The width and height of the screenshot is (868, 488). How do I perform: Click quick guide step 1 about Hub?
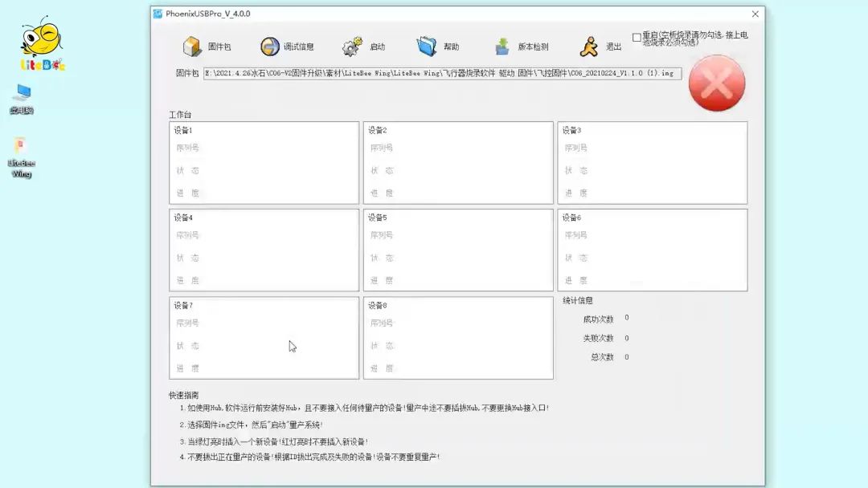click(x=364, y=408)
